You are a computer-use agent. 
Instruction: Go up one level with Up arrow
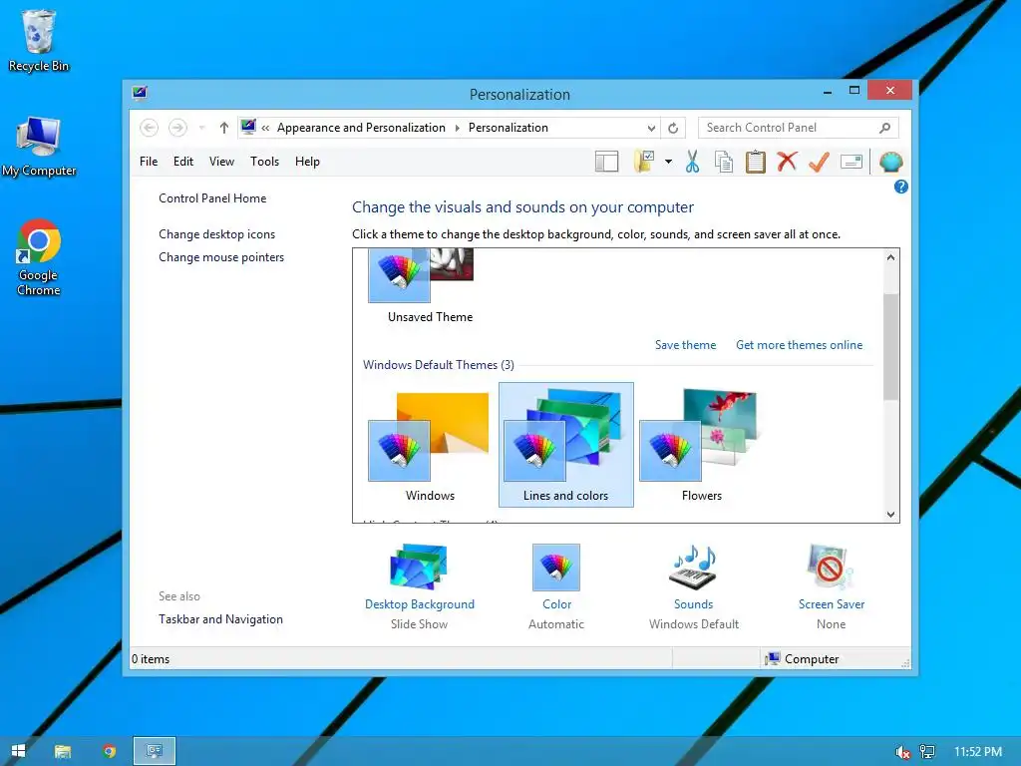(224, 128)
